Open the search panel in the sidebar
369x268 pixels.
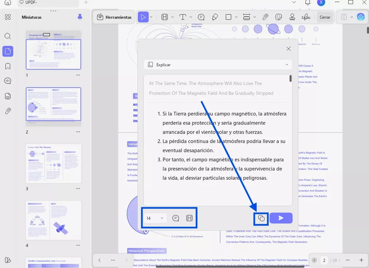8,36
